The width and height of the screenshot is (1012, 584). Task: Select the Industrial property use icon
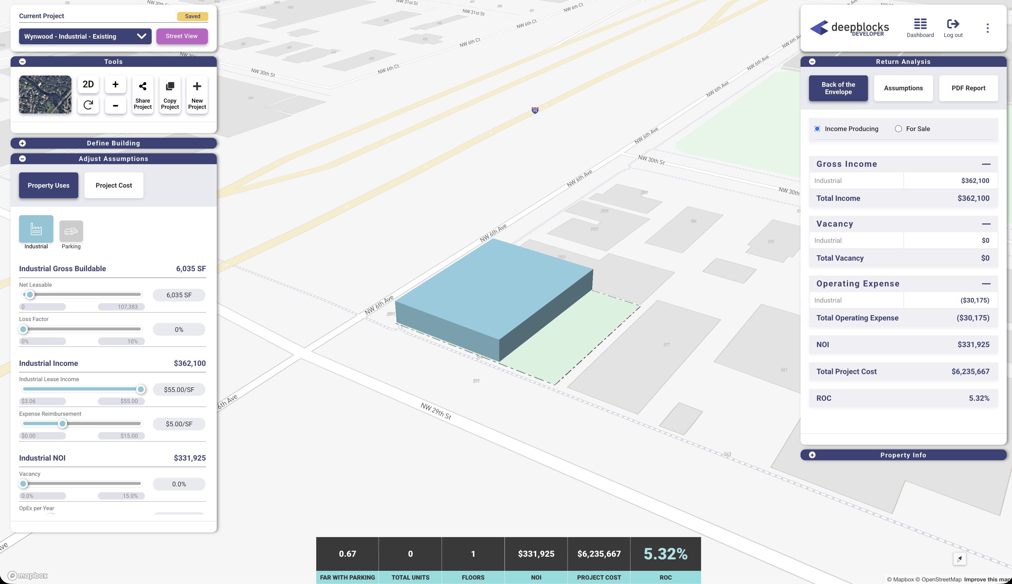click(36, 229)
